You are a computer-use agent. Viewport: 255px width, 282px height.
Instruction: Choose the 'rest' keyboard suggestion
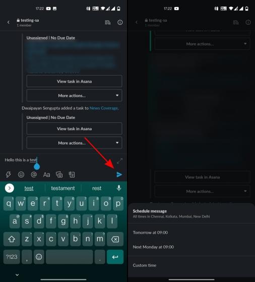[97, 188]
